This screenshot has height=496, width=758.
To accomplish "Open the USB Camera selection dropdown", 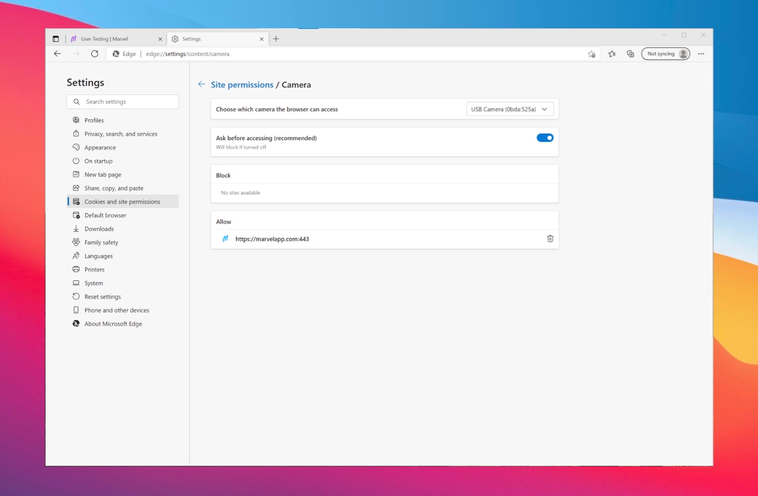I will 510,109.
